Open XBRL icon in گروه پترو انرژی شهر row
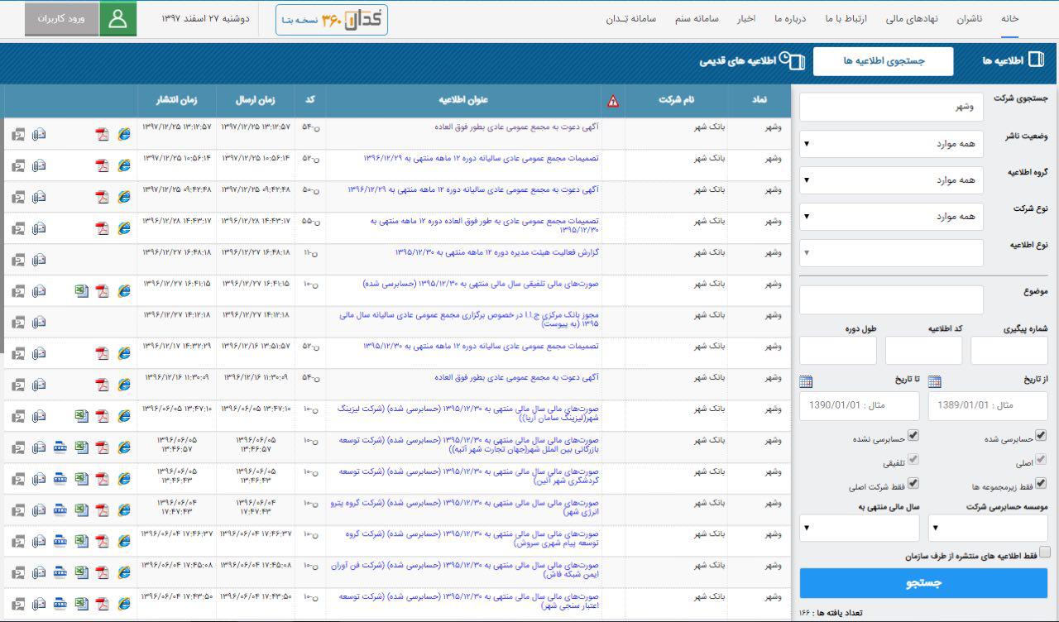Screen dimensions: 1059x622 (60, 510)
